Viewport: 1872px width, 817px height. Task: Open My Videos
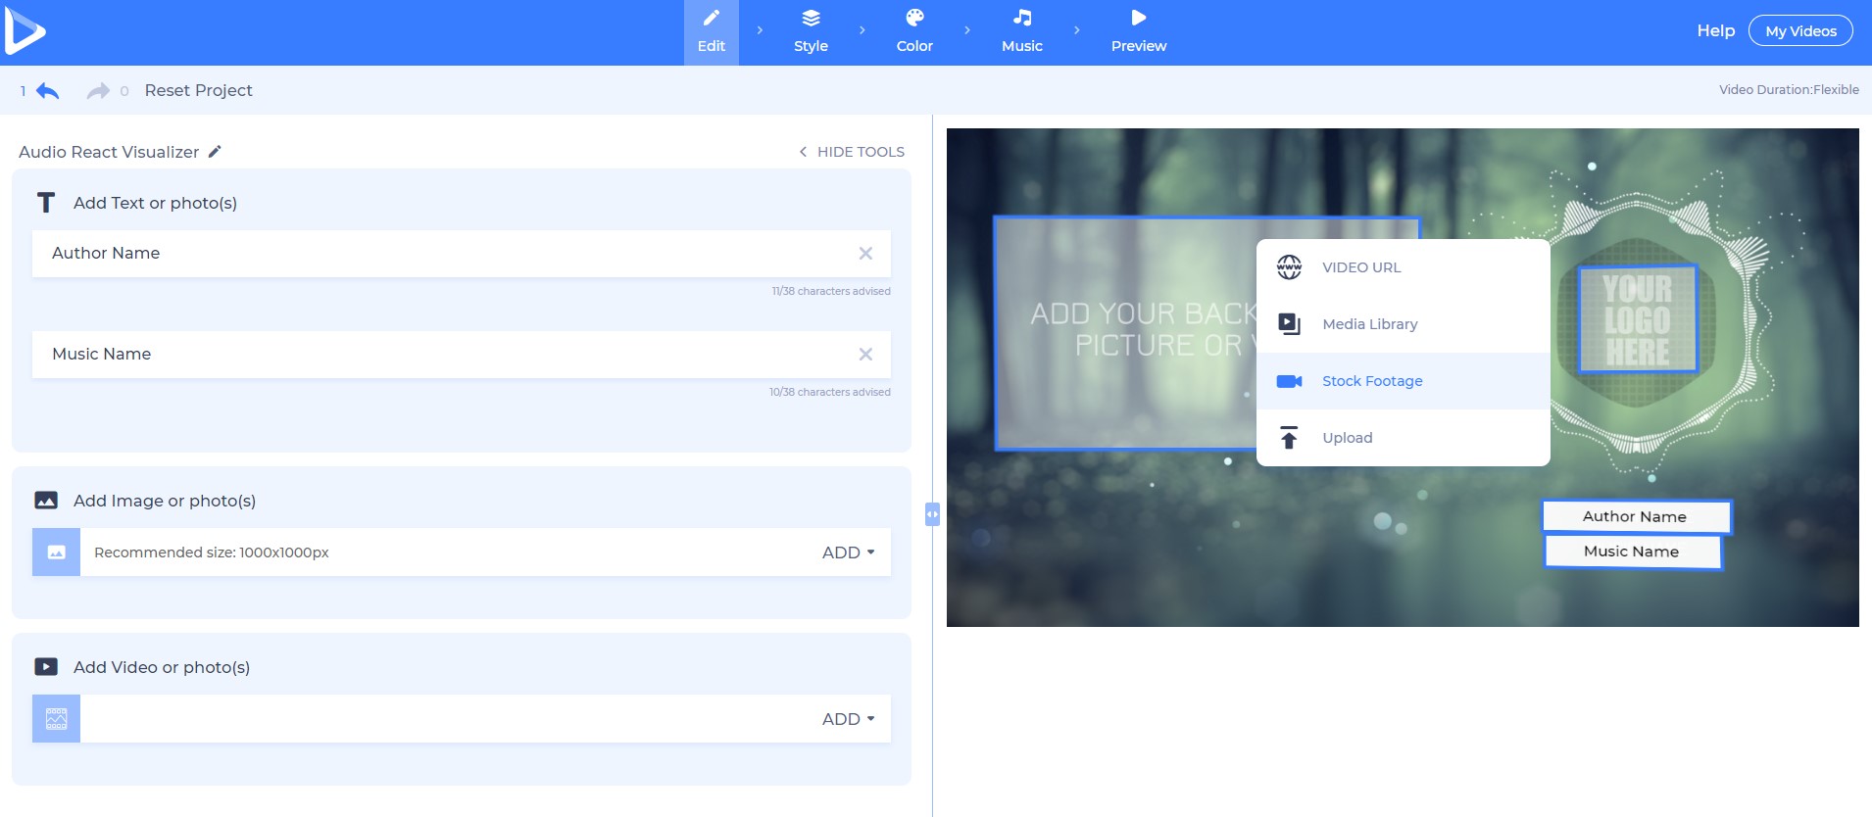pos(1800,31)
